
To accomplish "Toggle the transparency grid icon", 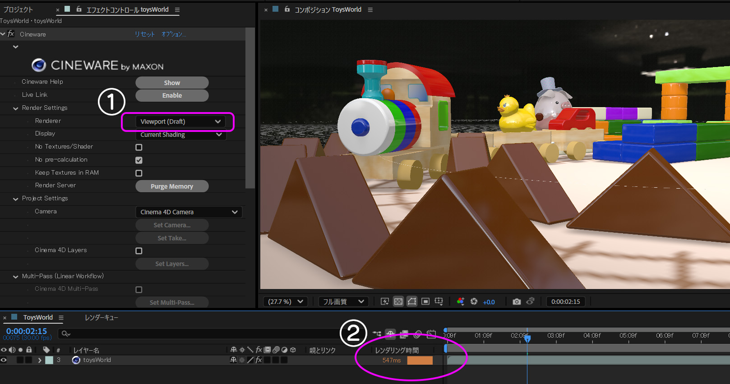I will [398, 302].
